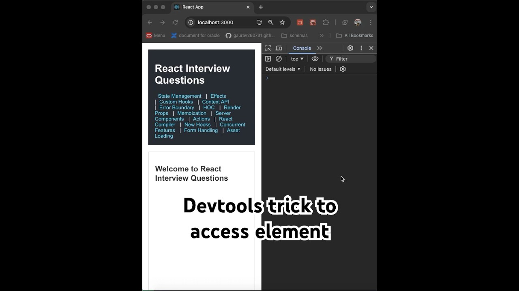The image size is (519, 291).
Task: Open DevTools settings gear
Action: 350,48
